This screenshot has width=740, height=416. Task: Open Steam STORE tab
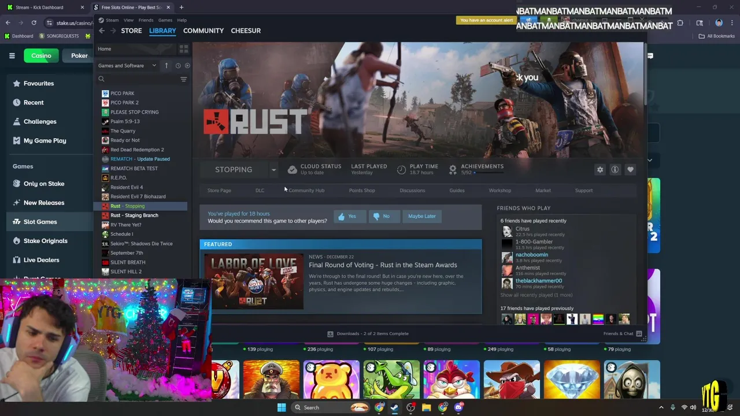click(x=131, y=31)
